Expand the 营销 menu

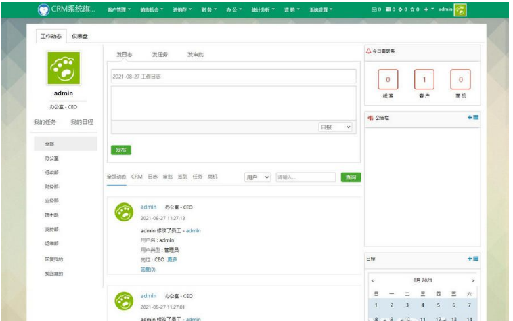[x=292, y=9]
